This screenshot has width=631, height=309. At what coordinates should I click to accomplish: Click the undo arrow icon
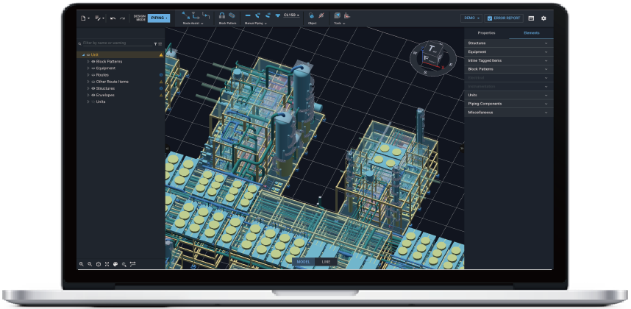pos(113,18)
